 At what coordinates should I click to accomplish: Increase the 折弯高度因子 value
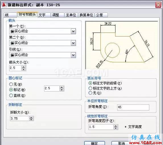point(116,126)
